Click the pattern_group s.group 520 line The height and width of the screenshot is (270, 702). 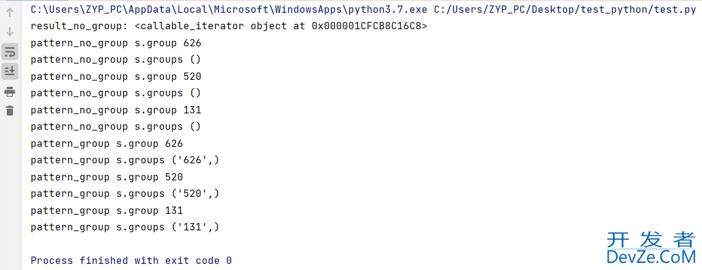tap(107, 177)
